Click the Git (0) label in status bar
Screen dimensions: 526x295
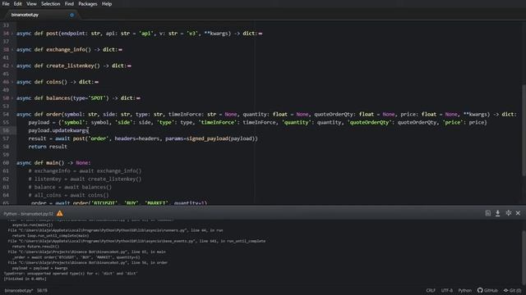[x=515, y=290]
